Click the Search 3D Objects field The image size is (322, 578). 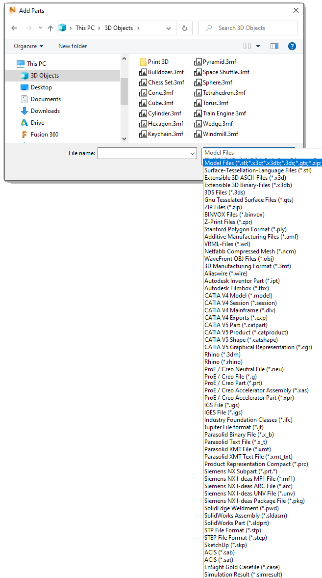(252, 28)
